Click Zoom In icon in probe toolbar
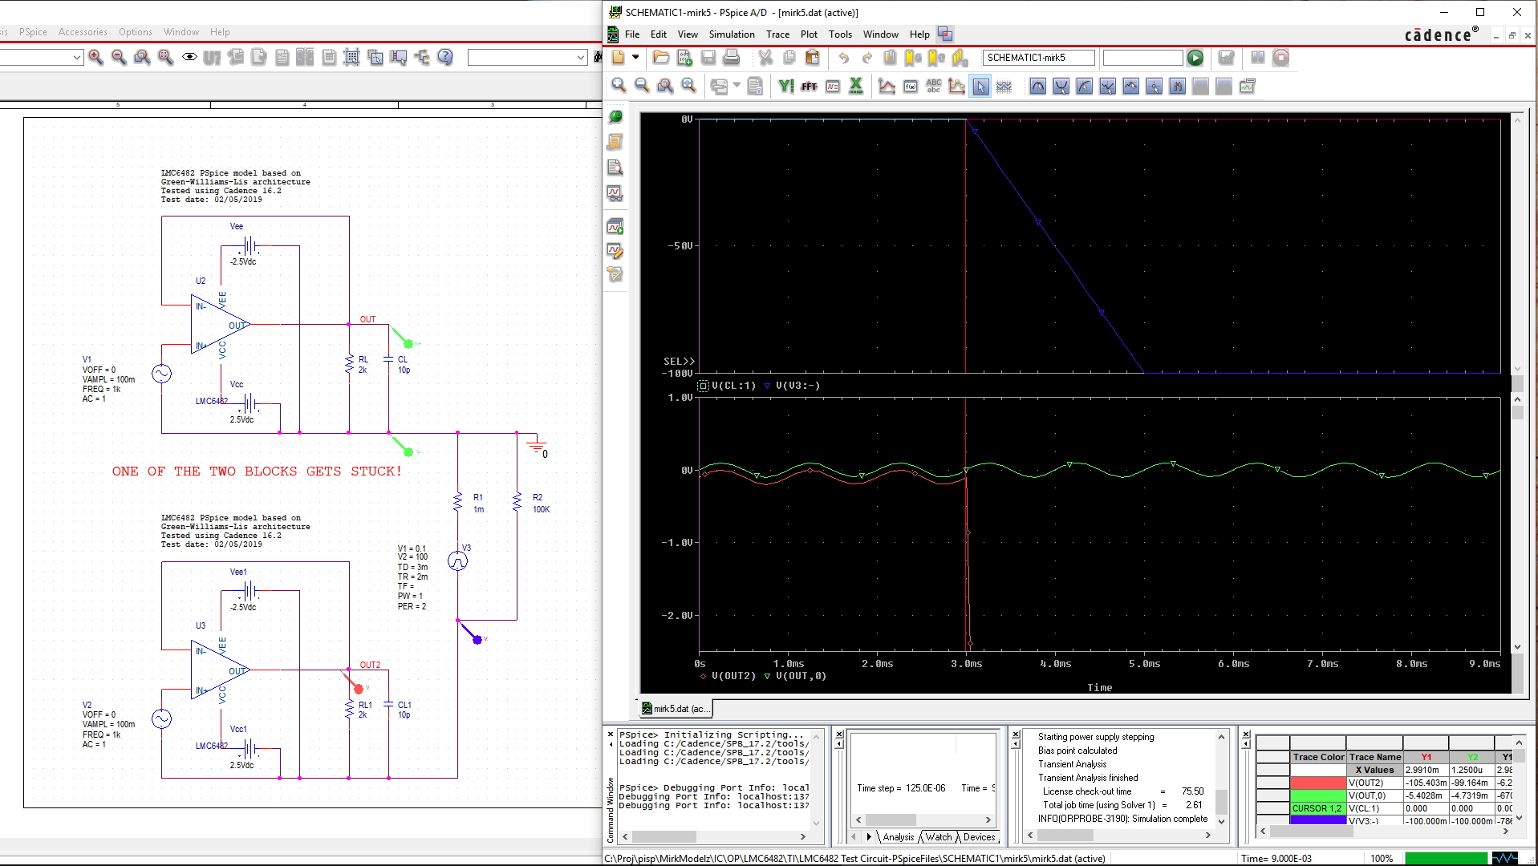Image resolution: width=1538 pixels, height=866 pixels. point(619,86)
